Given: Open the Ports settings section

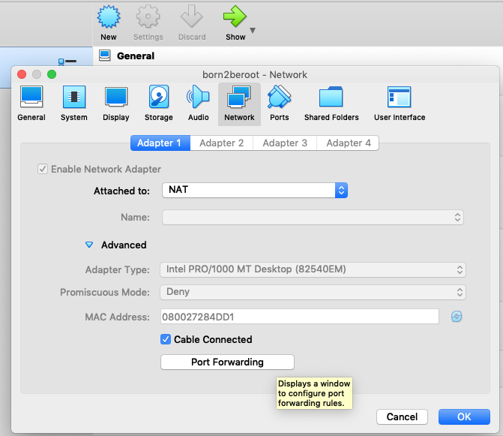Looking at the screenshot, I should pyautogui.click(x=279, y=104).
